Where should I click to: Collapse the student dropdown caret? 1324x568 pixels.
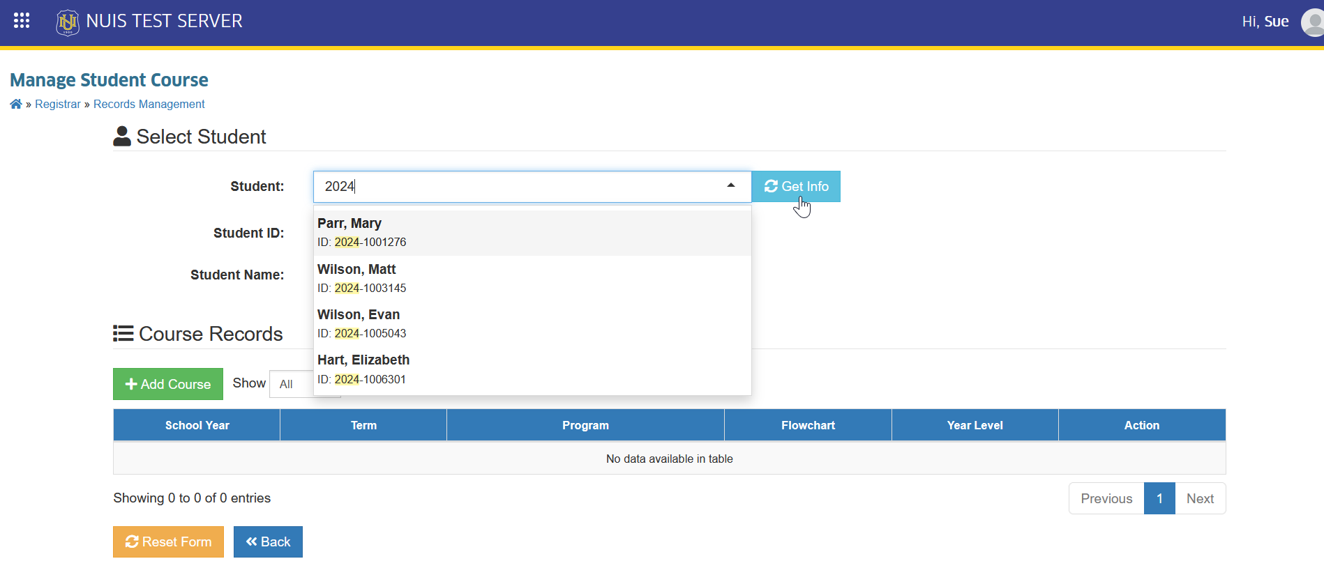point(731,185)
